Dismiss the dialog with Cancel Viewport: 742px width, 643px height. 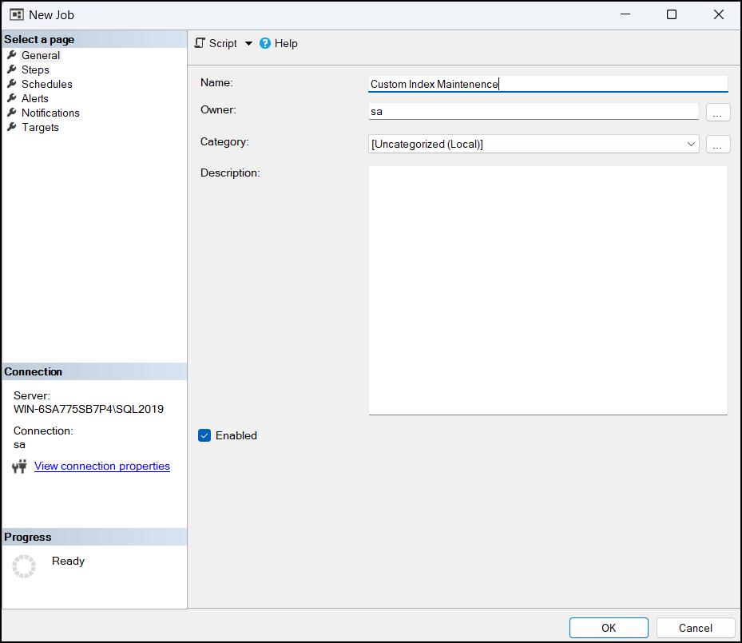pyautogui.click(x=695, y=628)
